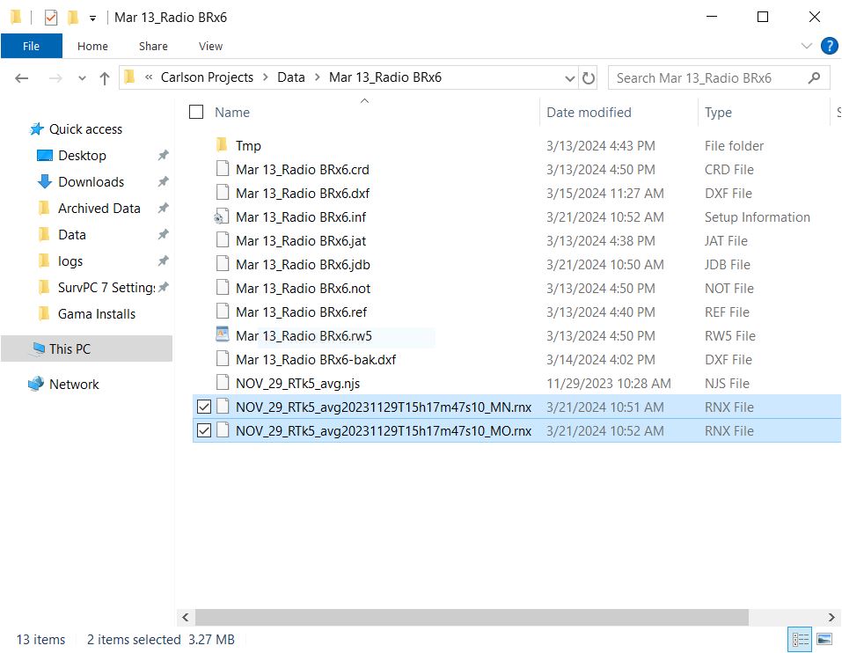Viewport: 842px width, 653px height.
Task: Select file Mar 13_Radio BRx6.dxf
Action: click(x=303, y=194)
